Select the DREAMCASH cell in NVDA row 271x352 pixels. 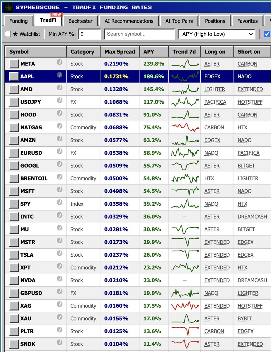click(x=252, y=280)
